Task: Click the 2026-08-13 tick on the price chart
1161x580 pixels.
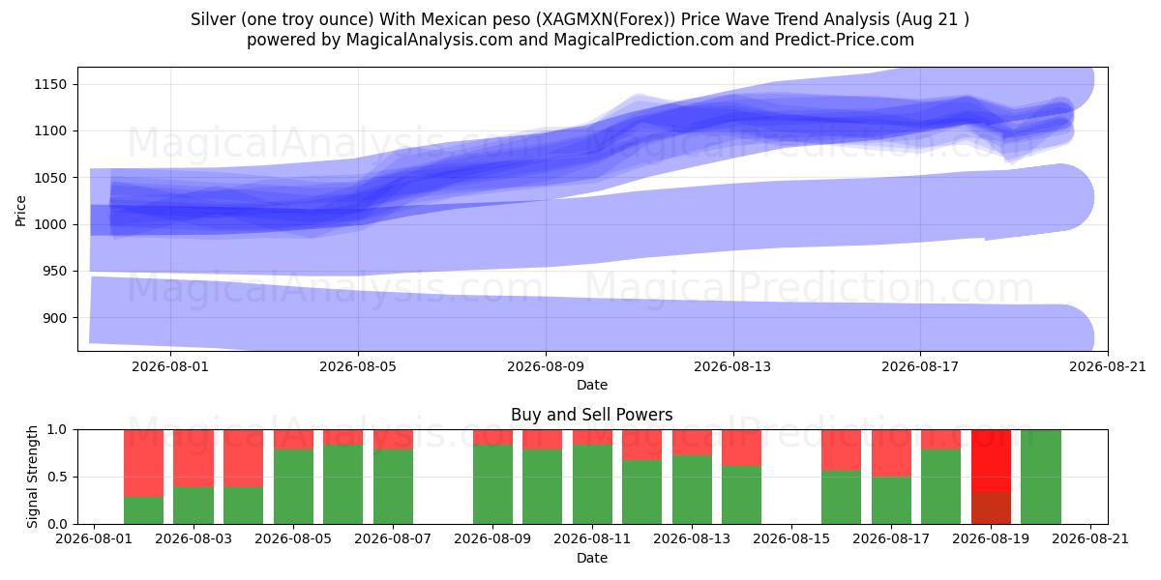Action: pos(733,366)
